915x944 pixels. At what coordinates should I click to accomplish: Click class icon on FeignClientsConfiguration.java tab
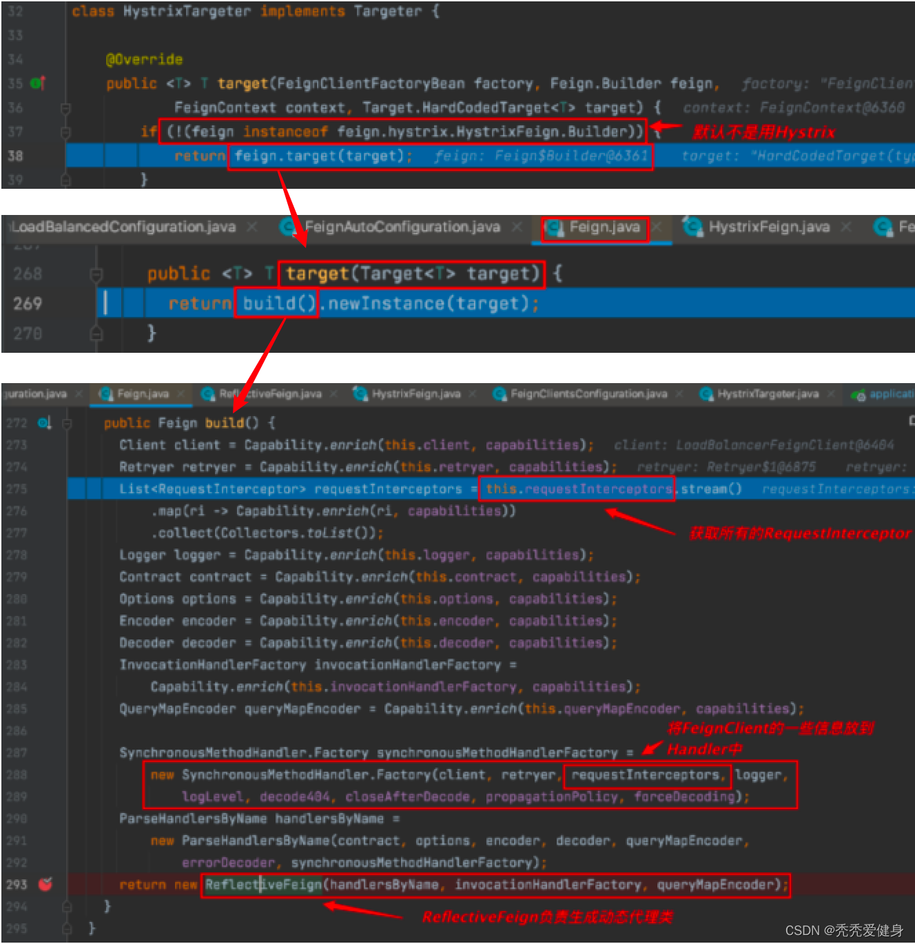[500, 394]
